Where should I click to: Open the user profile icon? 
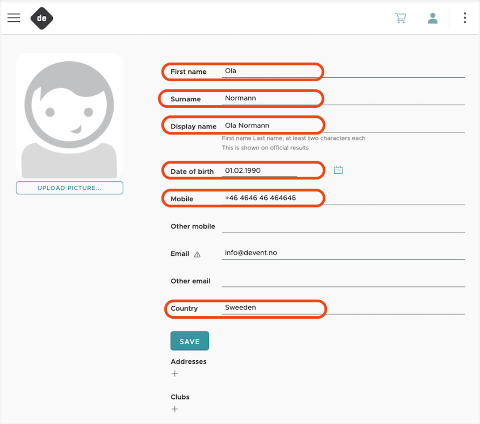pyautogui.click(x=432, y=18)
